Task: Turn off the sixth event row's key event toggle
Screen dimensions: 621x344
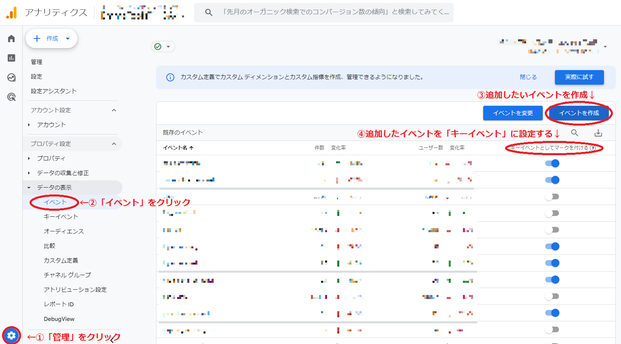Action: (x=552, y=246)
